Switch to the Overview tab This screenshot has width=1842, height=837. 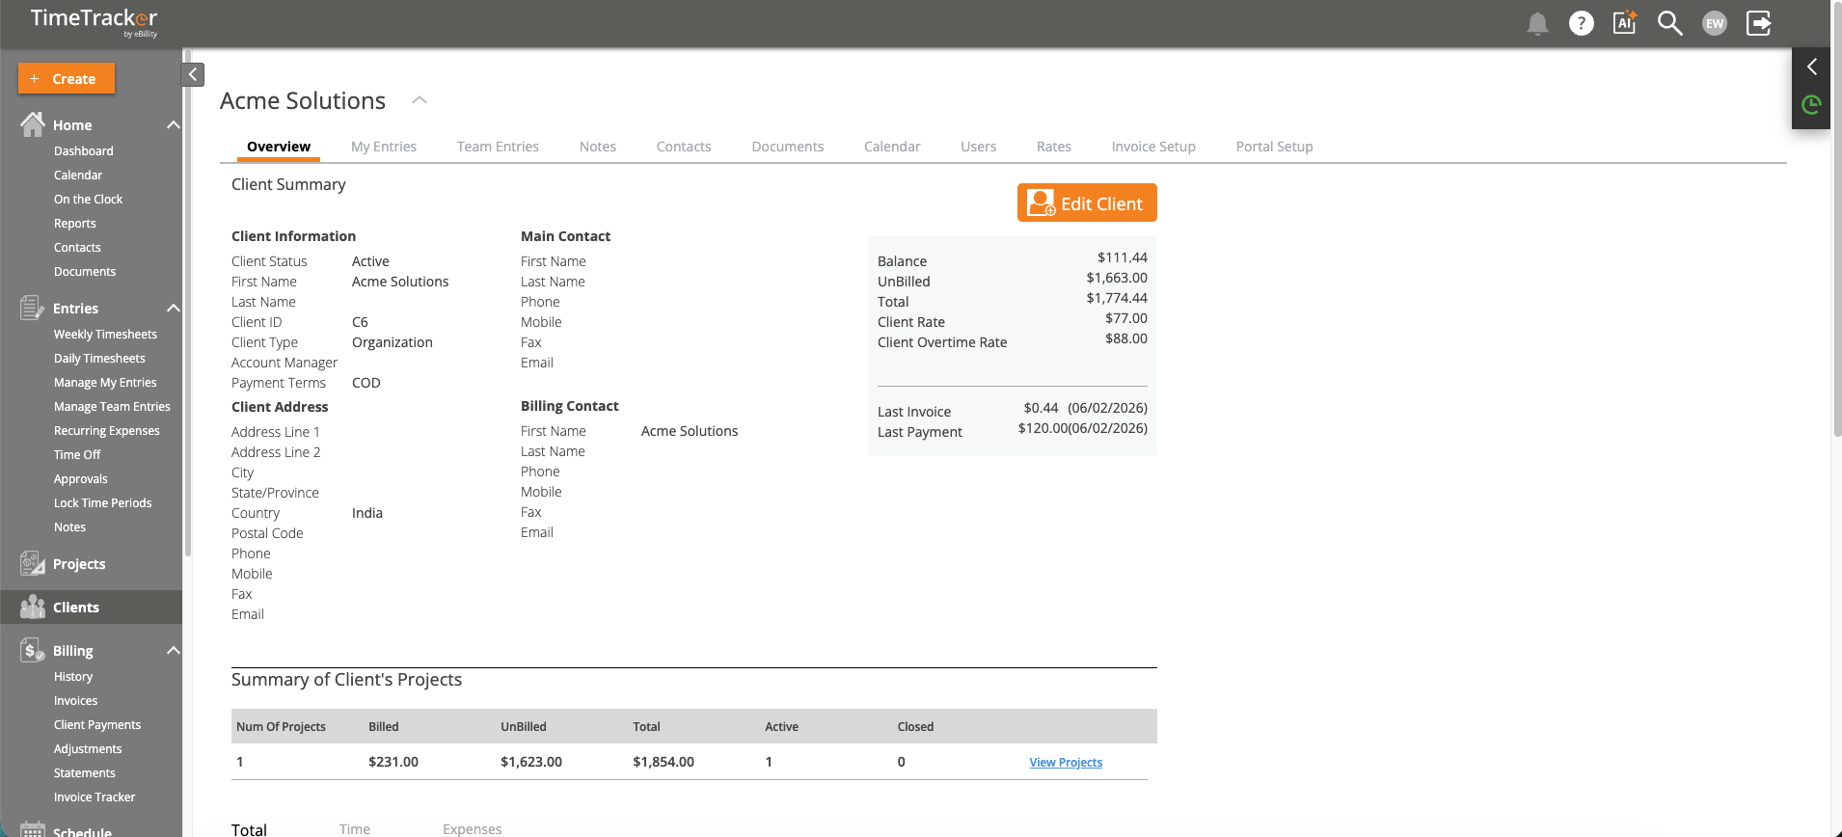tap(279, 147)
